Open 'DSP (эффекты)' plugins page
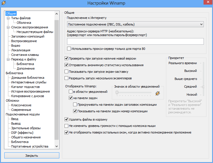The width and height of the screenshot is (213, 163). click(22, 133)
